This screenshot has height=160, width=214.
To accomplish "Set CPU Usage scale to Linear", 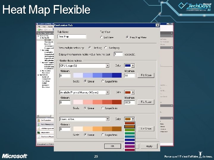I will pos(85,81).
